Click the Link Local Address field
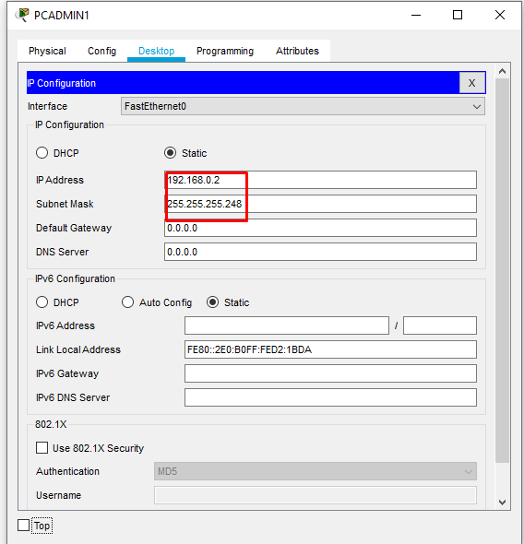The width and height of the screenshot is (524, 544). pos(330,349)
